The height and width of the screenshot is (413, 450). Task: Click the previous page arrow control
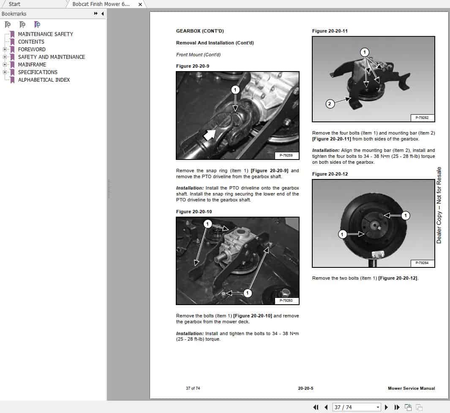[326, 407]
